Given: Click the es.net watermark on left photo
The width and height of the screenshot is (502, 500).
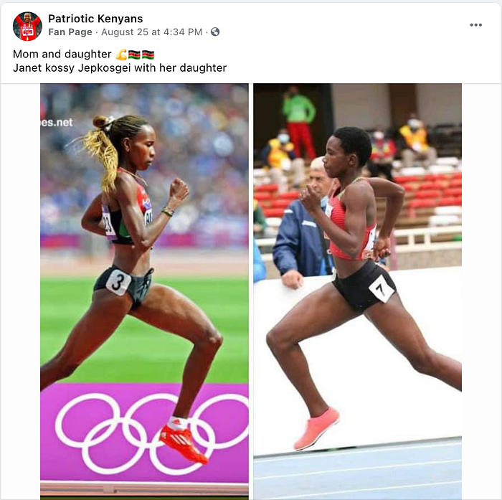Looking at the screenshot, I should click(57, 123).
